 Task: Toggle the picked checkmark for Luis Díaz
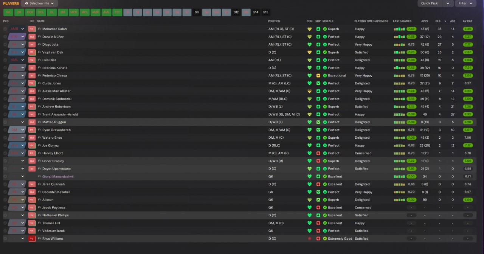coord(5,60)
